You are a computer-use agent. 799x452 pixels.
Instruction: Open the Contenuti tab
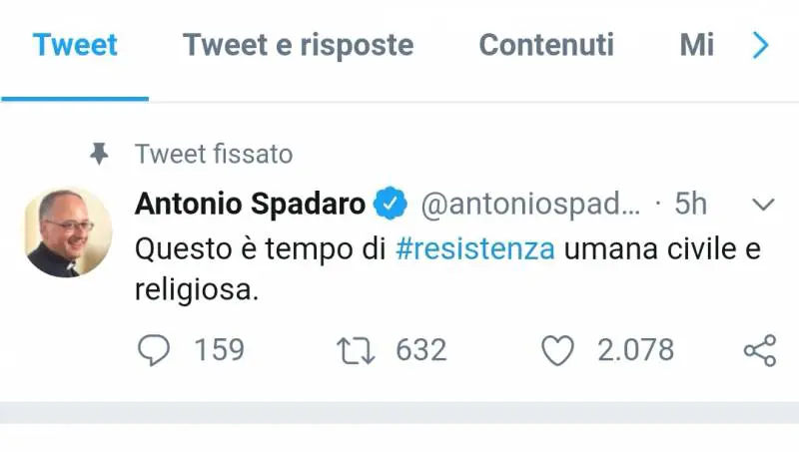pyautogui.click(x=546, y=45)
